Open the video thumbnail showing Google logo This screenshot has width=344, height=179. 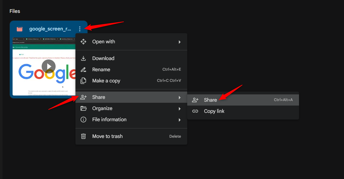pos(44,66)
